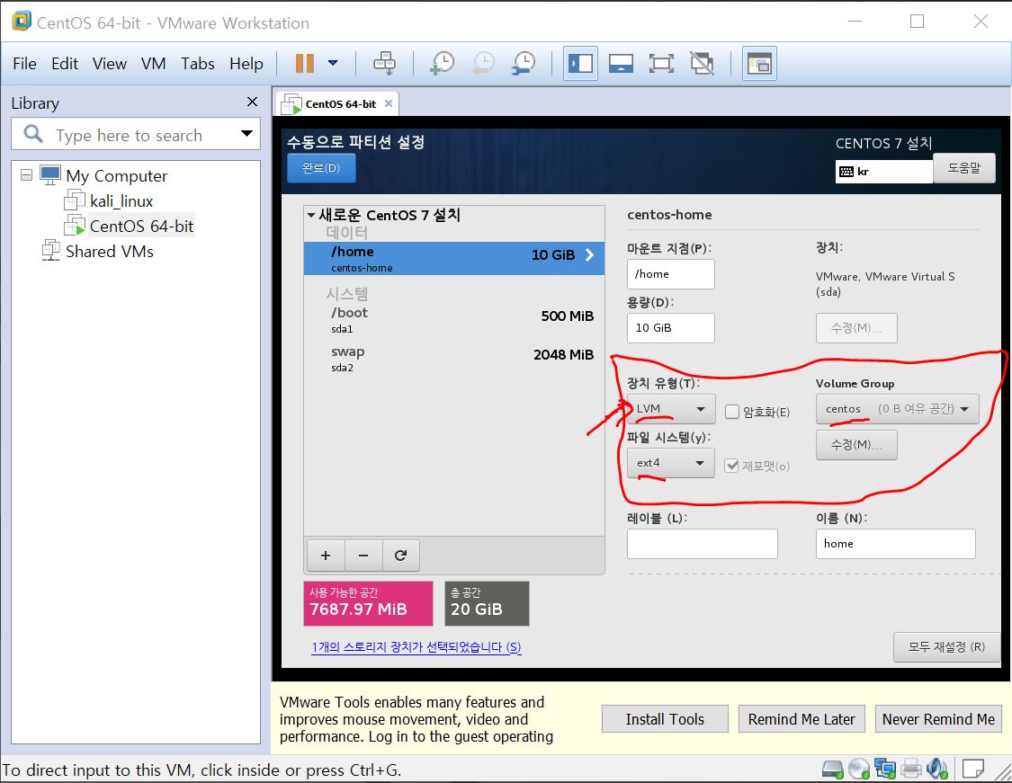Click the plus add mount point button
Viewport: 1012px width, 783px height.
click(326, 556)
